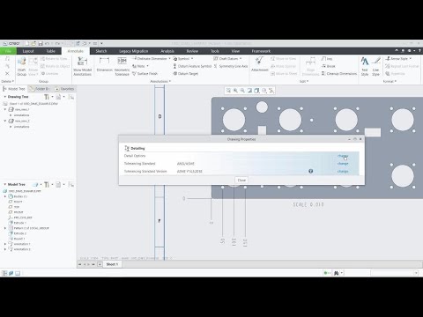Click change link for Tolerancing Standard

343,164
